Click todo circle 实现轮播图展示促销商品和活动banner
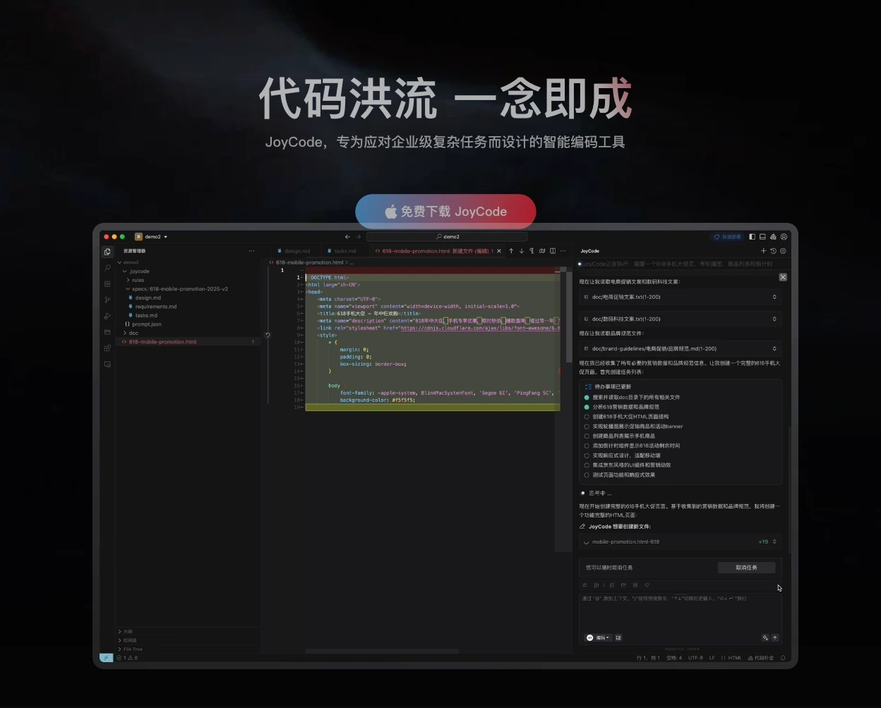881x708 pixels. (x=587, y=427)
